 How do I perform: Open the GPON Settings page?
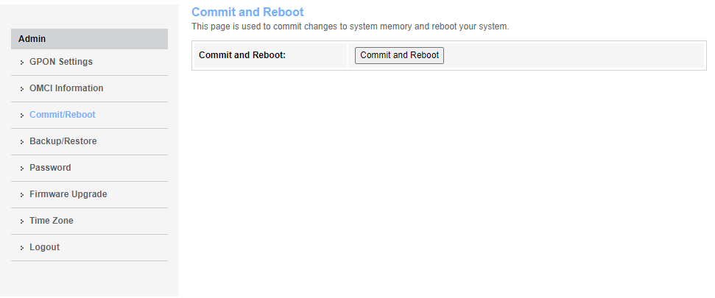pyautogui.click(x=61, y=62)
